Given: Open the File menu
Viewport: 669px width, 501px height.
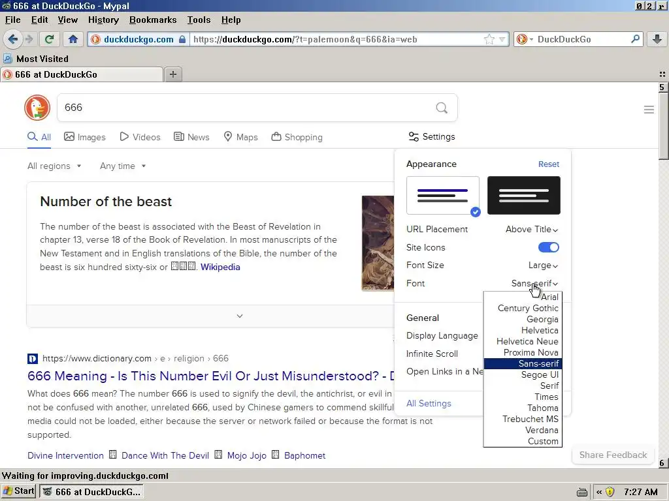Looking at the screenshot, I should (13, 20).
